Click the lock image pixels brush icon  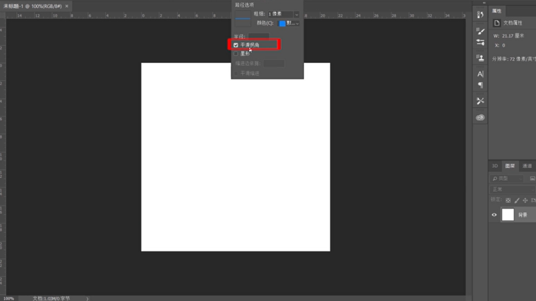517,200
